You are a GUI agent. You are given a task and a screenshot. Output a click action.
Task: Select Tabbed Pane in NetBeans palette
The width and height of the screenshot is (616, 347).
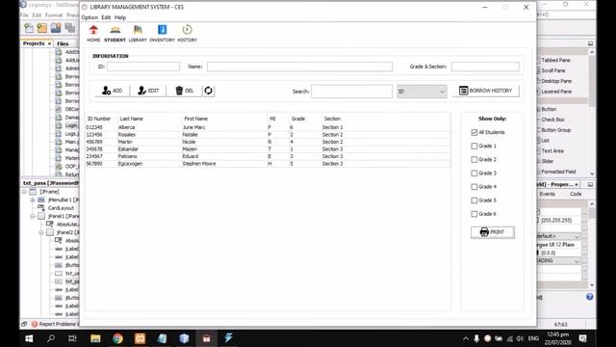tap(555, 60)
